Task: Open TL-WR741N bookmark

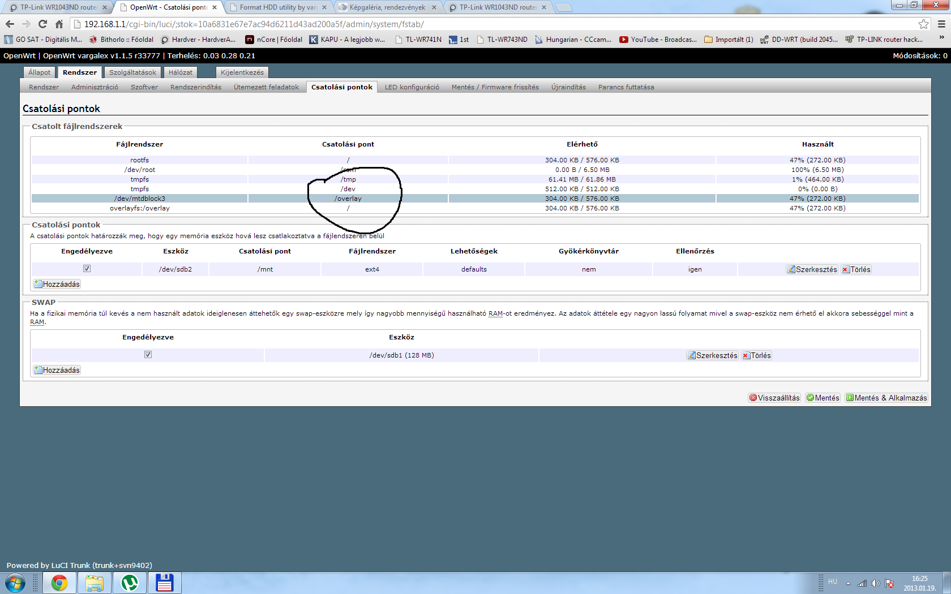Action: click(418, 40)
